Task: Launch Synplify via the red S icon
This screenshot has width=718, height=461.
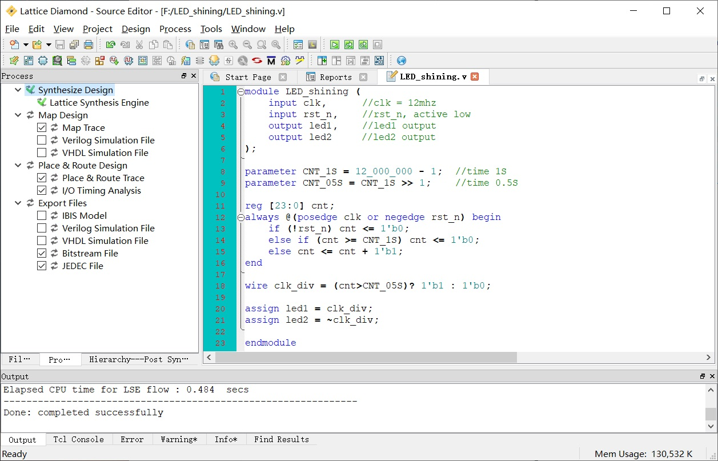Action: pos(257,61)
